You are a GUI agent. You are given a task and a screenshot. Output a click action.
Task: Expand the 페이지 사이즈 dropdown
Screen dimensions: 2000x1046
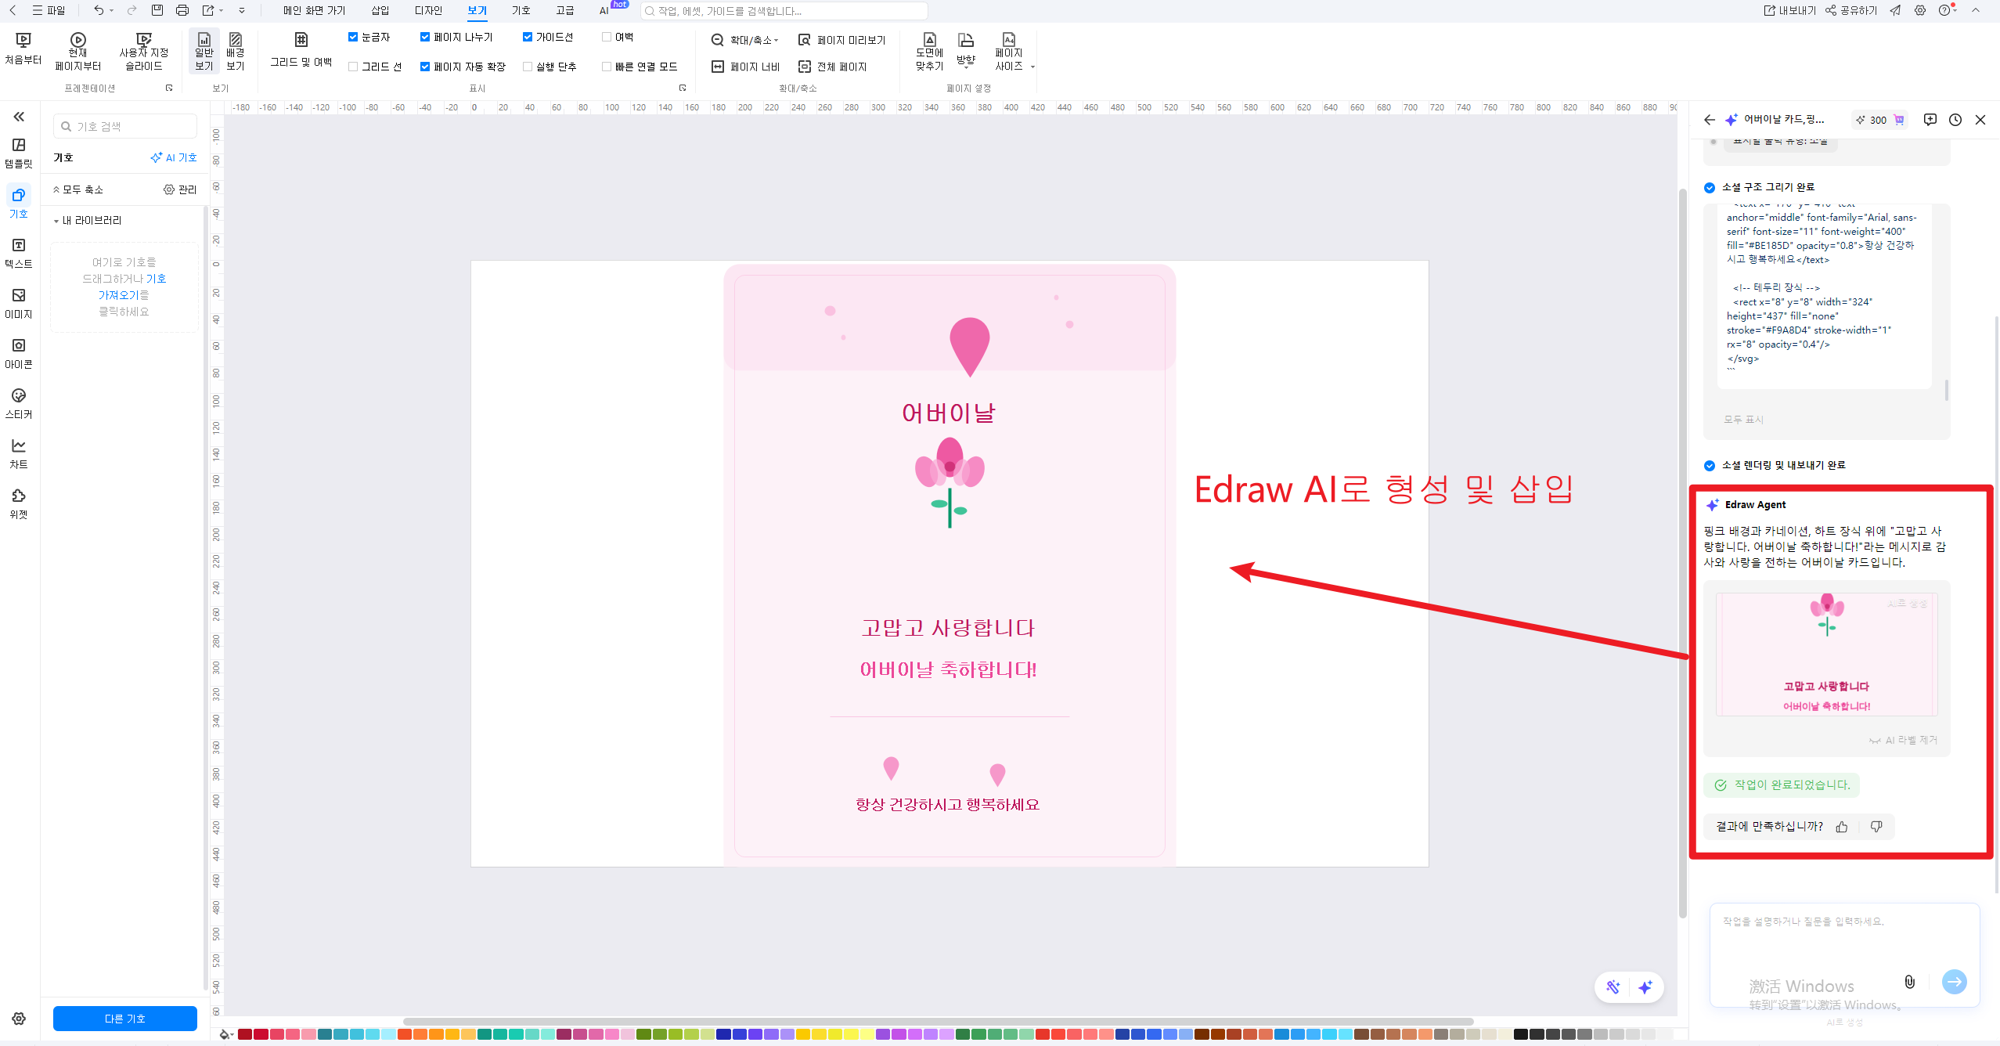pyautogui.click(x=1032, y=67)
